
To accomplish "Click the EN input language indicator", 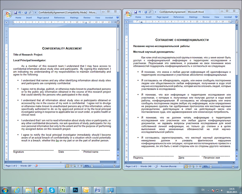I will coord(203,190).
